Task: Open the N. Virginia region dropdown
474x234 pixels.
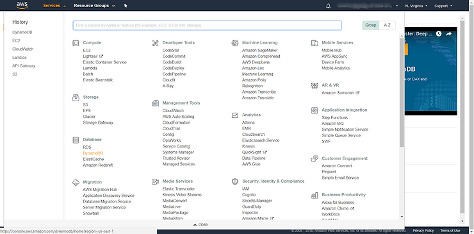Action: [416, 6]
